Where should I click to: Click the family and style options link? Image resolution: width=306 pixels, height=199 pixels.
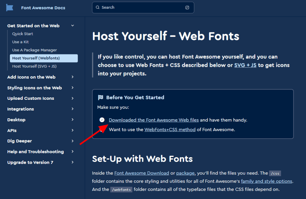[266, 181]
